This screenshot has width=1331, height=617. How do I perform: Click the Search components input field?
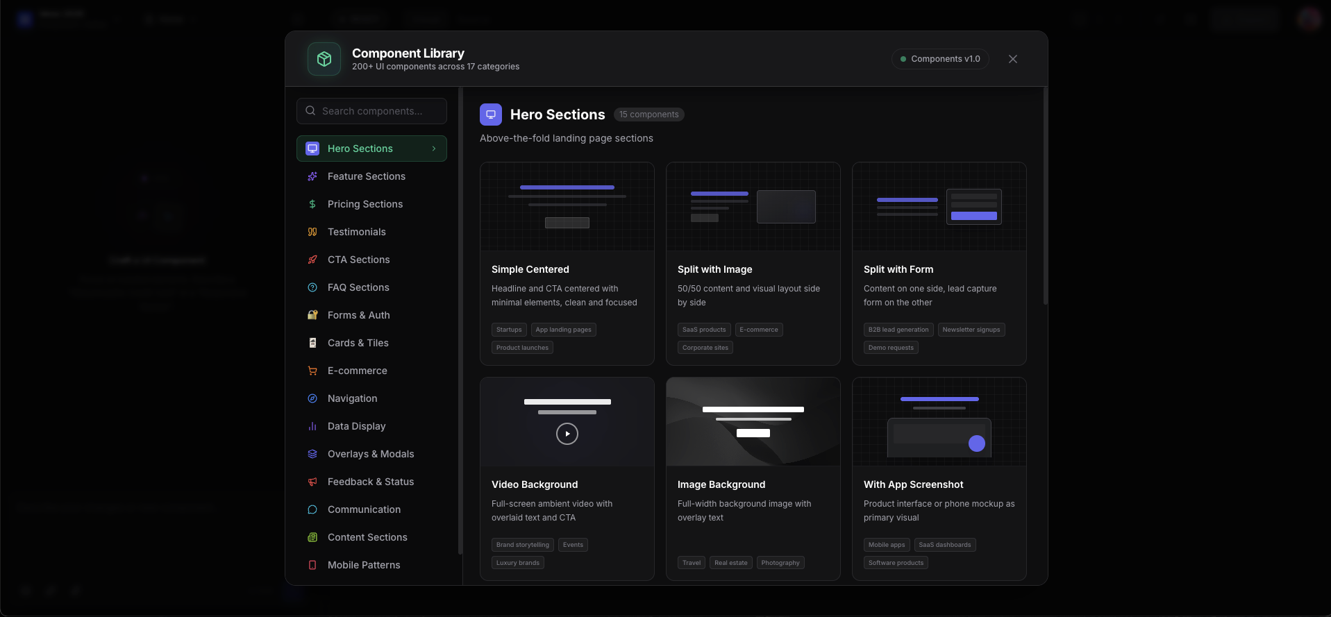pos(371,111)
